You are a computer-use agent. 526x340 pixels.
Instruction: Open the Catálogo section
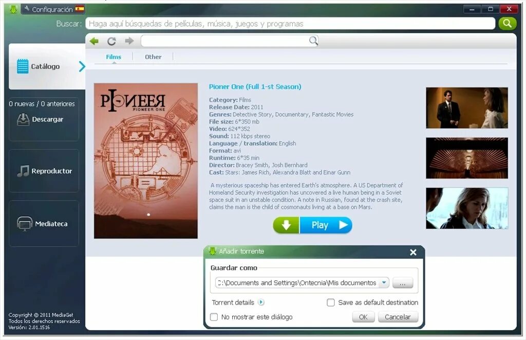tap(47, 66)
